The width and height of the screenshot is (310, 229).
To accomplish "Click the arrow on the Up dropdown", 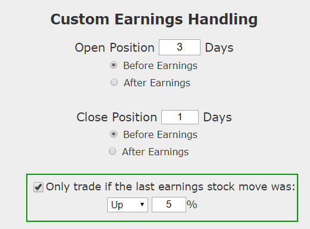I will point(142,205).
